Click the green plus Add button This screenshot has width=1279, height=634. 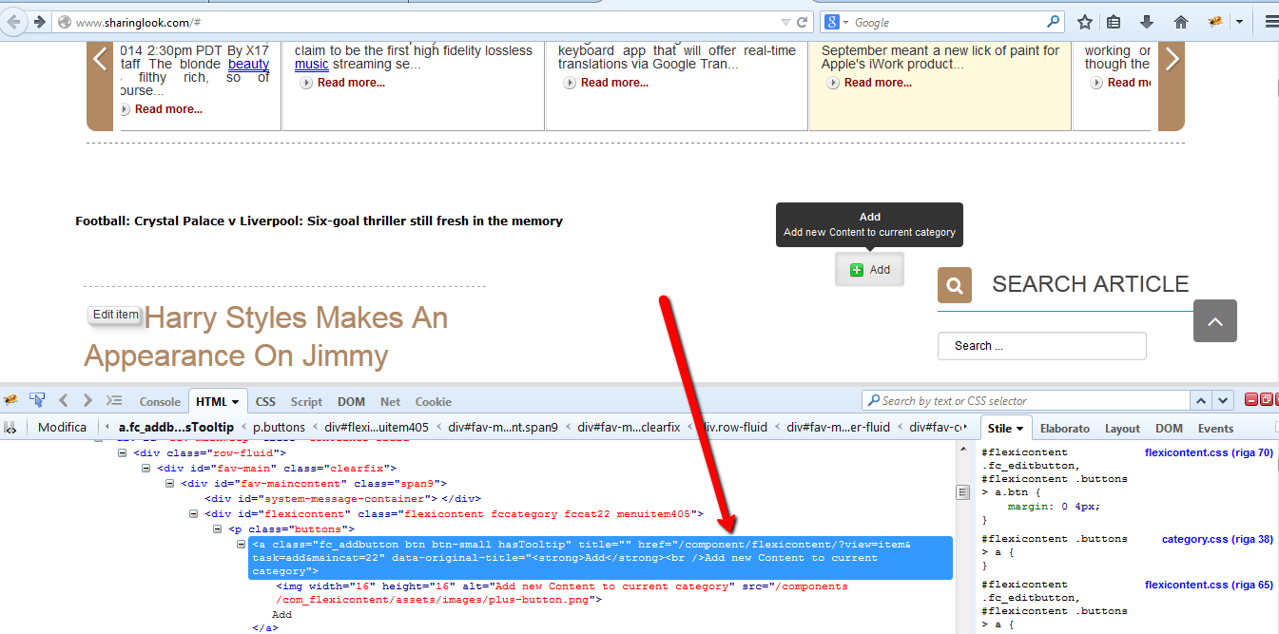click(x=869, y=270)
